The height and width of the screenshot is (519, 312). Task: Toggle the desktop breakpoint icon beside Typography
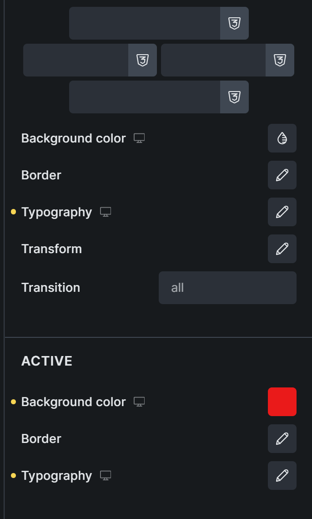point(106,212)
